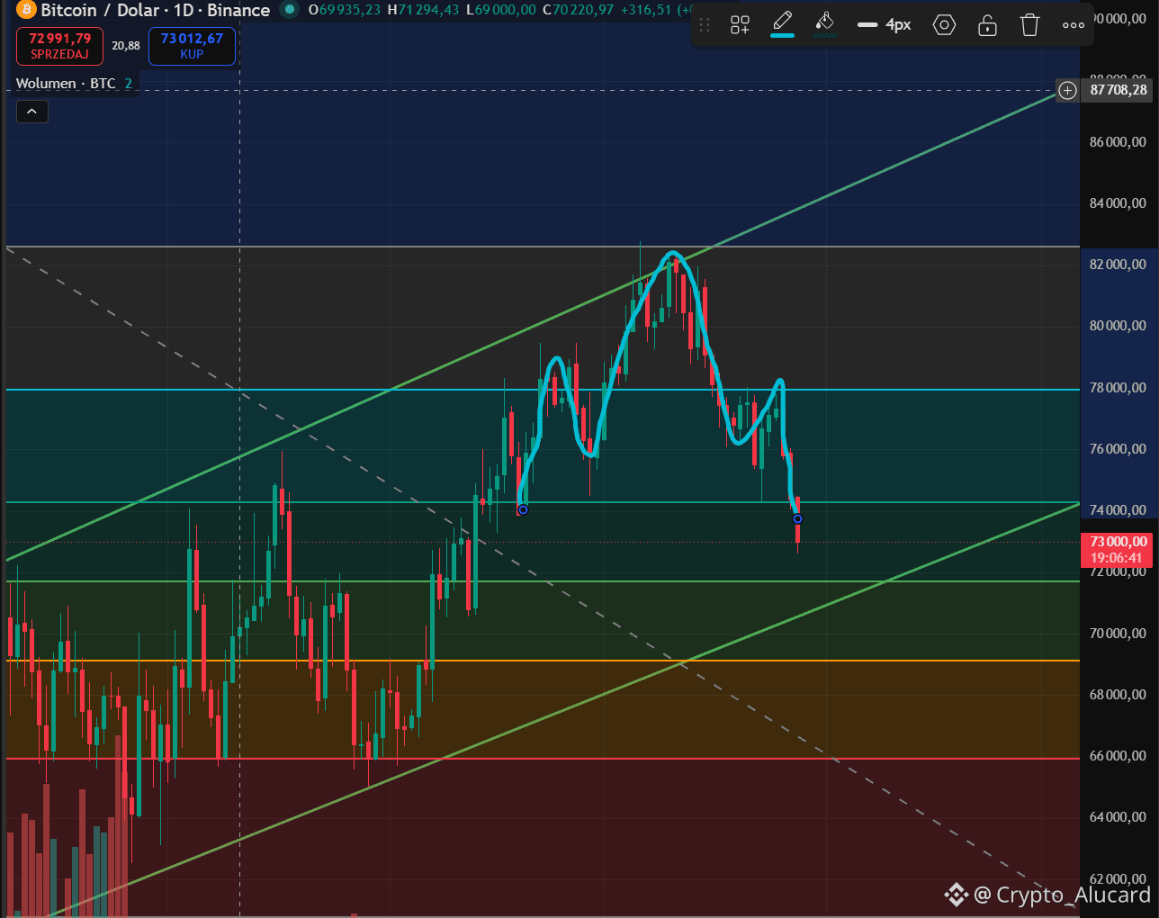Click the 20,88 spread value
Screen dimensions: 1159x918
[x=126, y=46]
